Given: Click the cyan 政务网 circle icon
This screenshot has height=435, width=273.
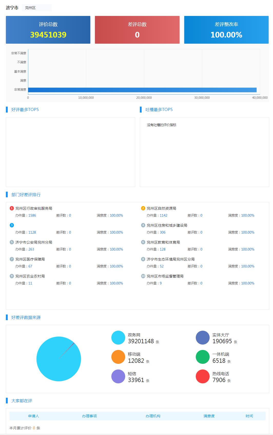Looking at the screenshot, I should (x=118, y=338).
